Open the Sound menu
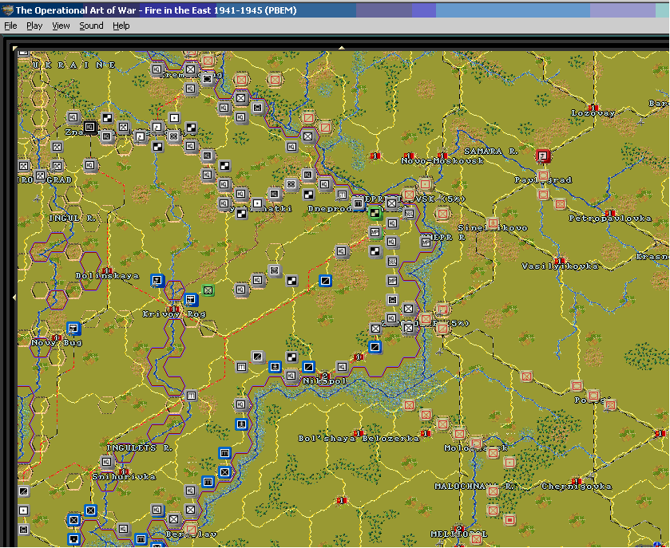Screen dimensions: 670x548 point(91,26)
